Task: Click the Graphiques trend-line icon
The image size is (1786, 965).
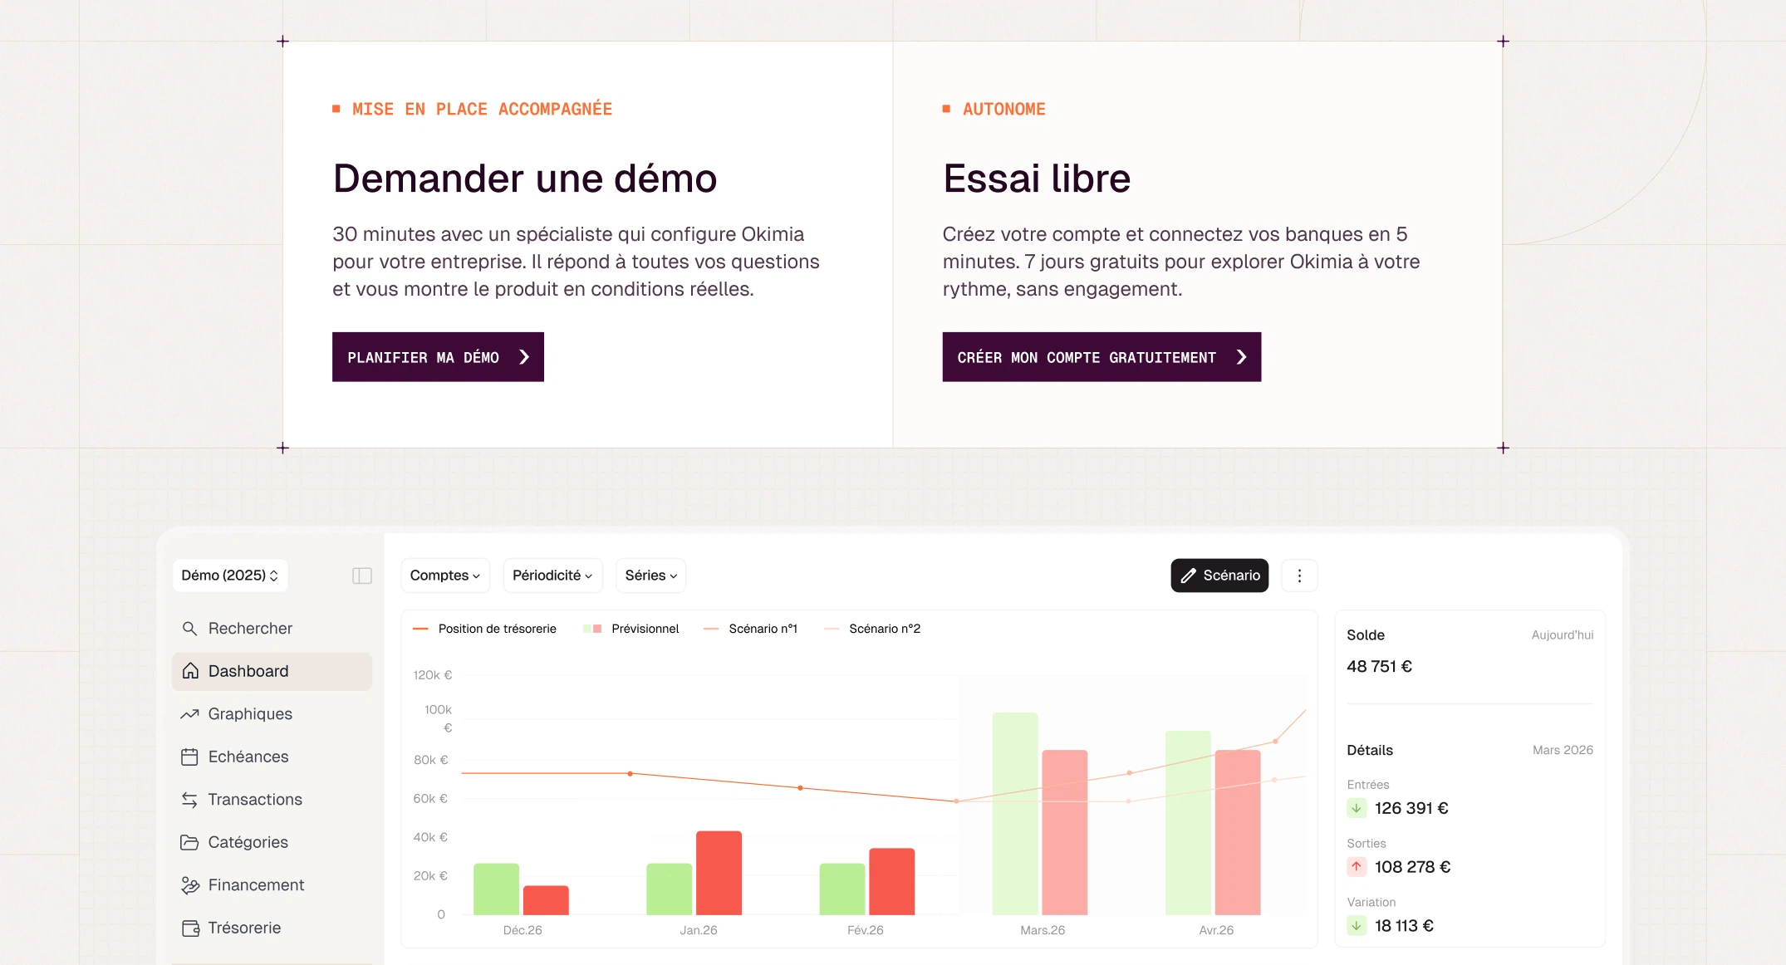Action: [189, 714]
